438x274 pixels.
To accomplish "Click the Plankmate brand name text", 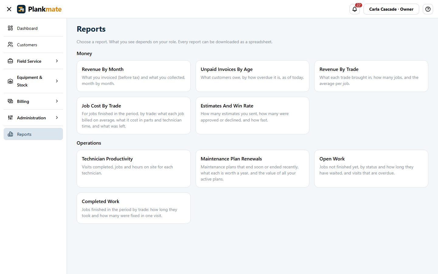I will click(x=45, y=9).
